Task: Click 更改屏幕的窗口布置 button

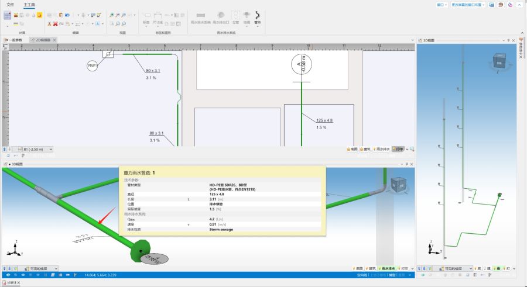Action: 468,4
